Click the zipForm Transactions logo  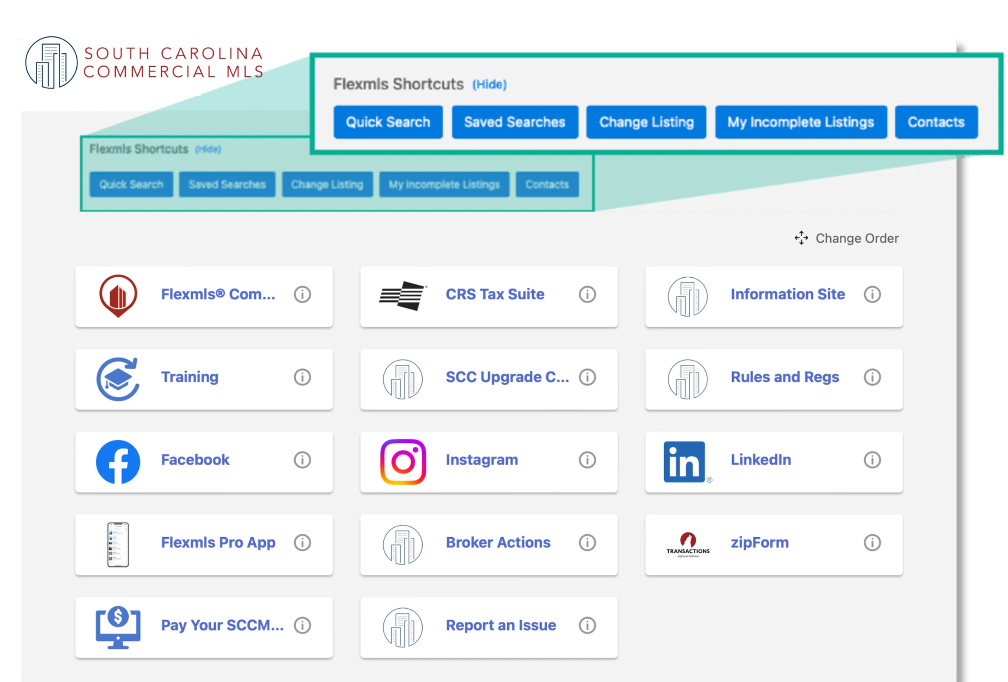(688, 545)
